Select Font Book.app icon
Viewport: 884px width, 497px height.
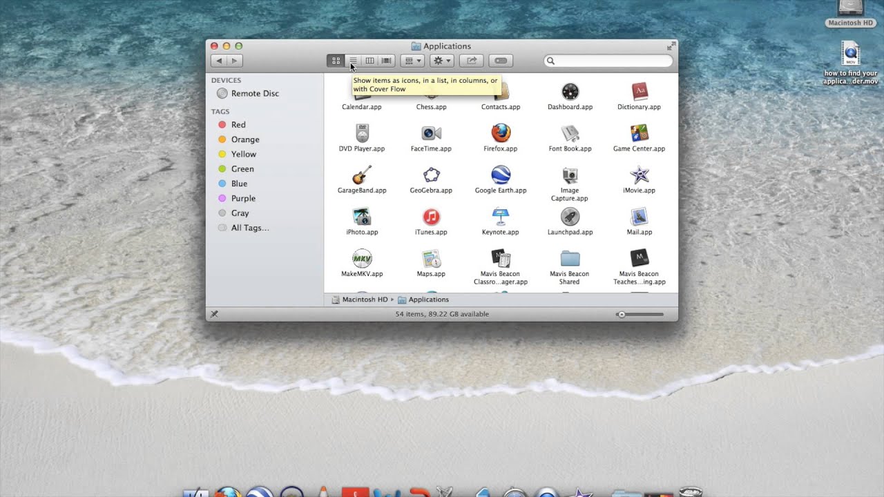[x=570, y=133]
